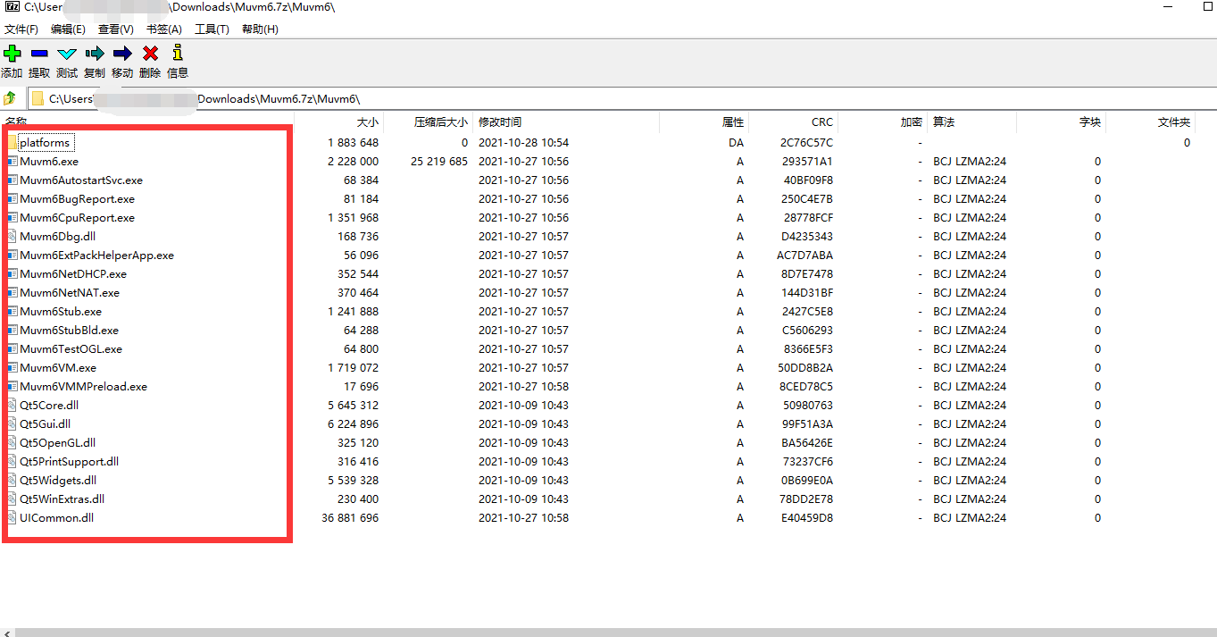Image resolution: width=1217 pixels, height=637 pixels.
Task: Select the Muvm6VMMPreload.exe file name
Action: 84,387
